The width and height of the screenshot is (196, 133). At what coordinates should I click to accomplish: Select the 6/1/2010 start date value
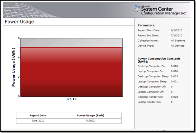pos(177,30)
